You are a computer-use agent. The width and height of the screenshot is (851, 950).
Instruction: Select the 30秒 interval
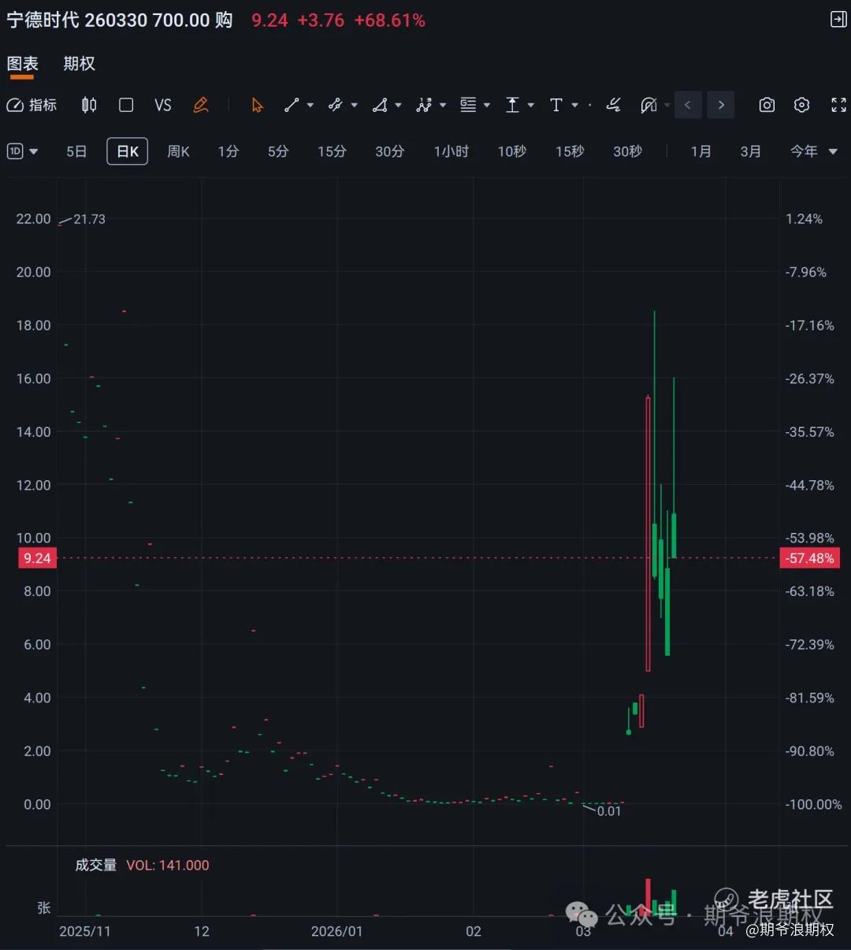[x=627, y=151]
